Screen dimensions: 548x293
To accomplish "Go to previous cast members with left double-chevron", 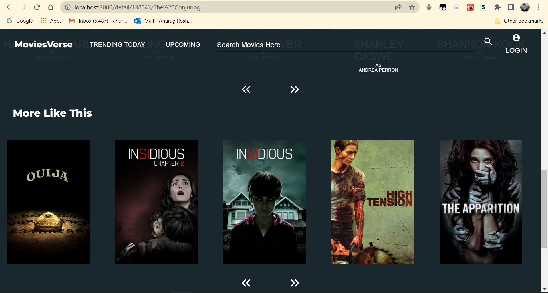I will coord(246,90).
